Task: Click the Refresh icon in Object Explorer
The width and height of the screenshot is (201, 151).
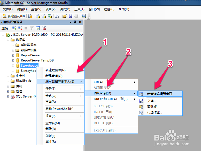Action: (x=38, y=28)
